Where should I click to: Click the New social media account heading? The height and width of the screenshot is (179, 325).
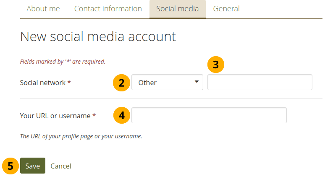point(98,37)
